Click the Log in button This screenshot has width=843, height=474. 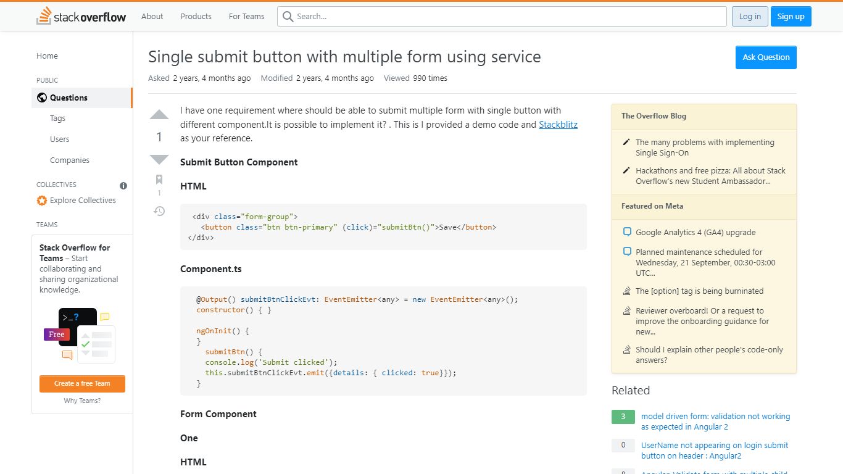(750, 17)
